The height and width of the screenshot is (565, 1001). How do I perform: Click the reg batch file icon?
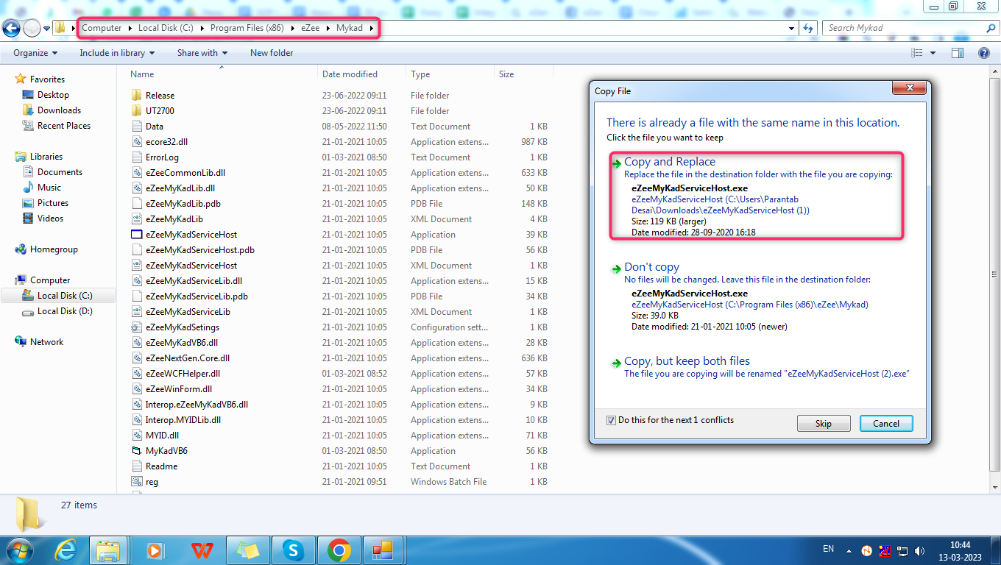point(136,482)
